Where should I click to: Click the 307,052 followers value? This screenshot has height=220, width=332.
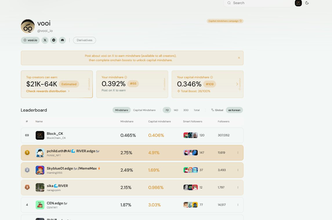coord(224,135)
